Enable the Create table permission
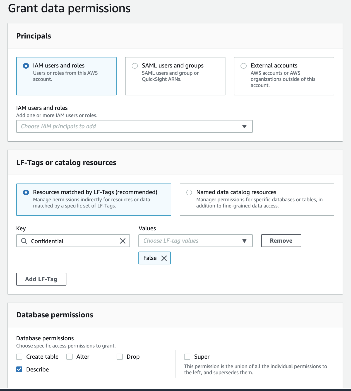Viewport: 351px width, 391px height. coord(19,357)
